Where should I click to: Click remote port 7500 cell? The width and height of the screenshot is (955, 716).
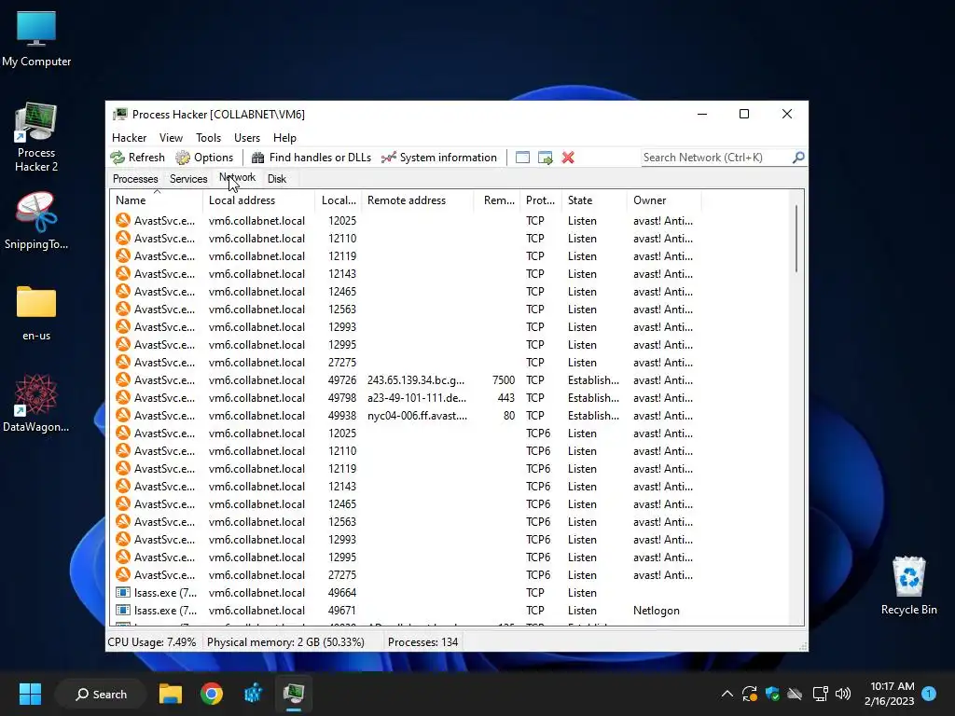pos(503,380)
